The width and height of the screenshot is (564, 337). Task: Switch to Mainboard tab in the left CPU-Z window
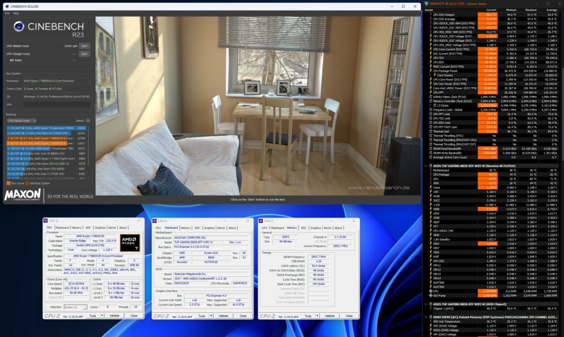tap(62, 227)
